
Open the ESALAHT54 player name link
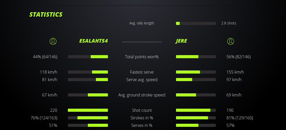(x=93, y=41)
